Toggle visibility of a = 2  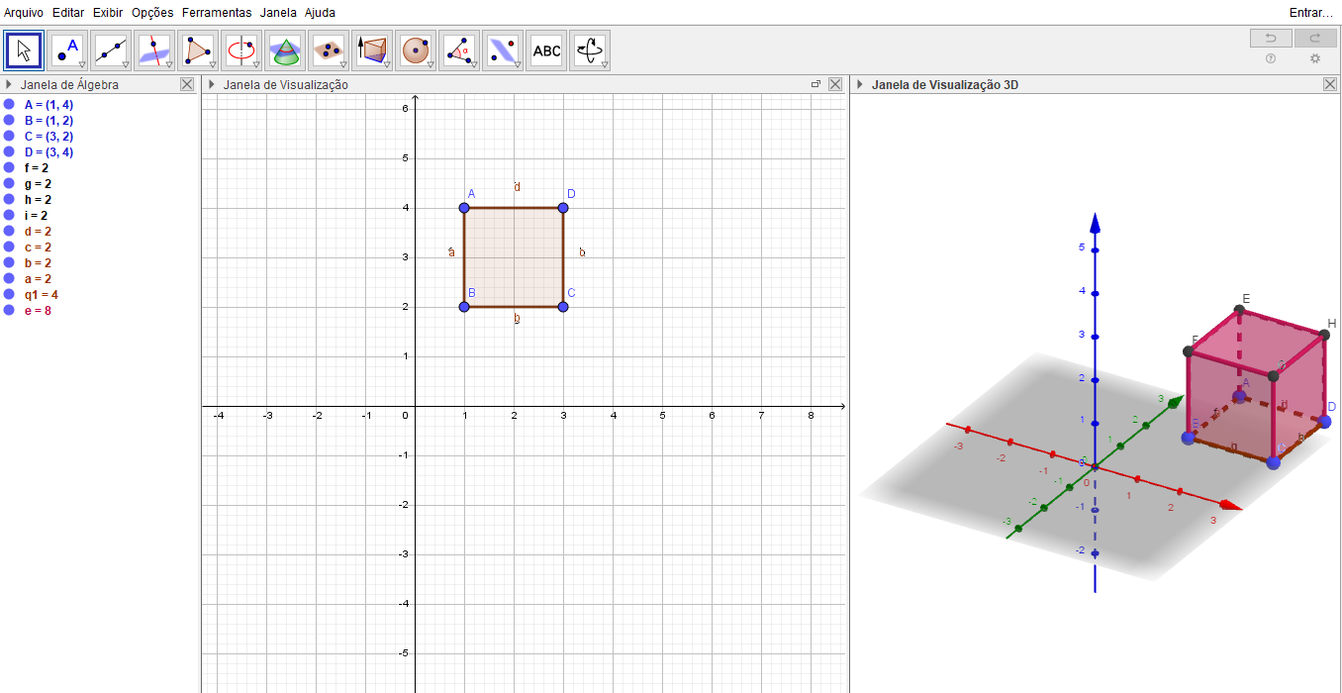[x=9, y=278]
